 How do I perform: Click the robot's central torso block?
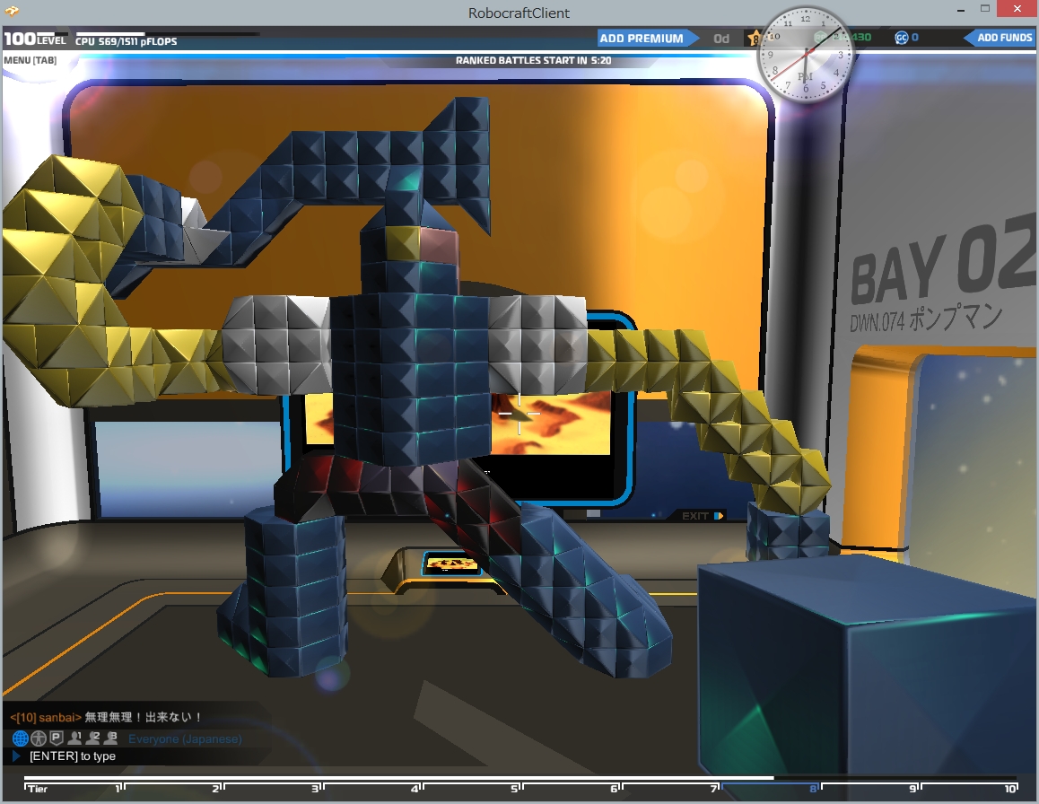click(410, 378)
